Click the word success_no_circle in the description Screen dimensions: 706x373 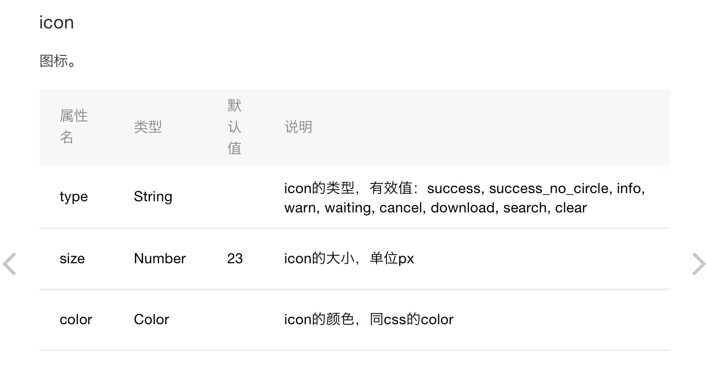click(549, 189)
